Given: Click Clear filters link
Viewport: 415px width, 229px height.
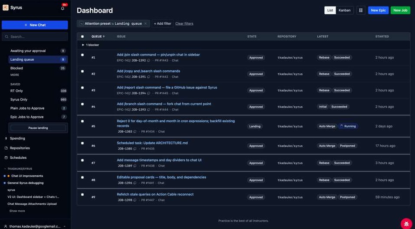Looking at the screenshot, I should pos(184,23).
